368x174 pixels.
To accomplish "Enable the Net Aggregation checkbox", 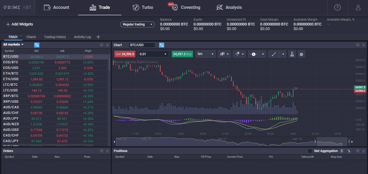I will click(x=310, y=151).
